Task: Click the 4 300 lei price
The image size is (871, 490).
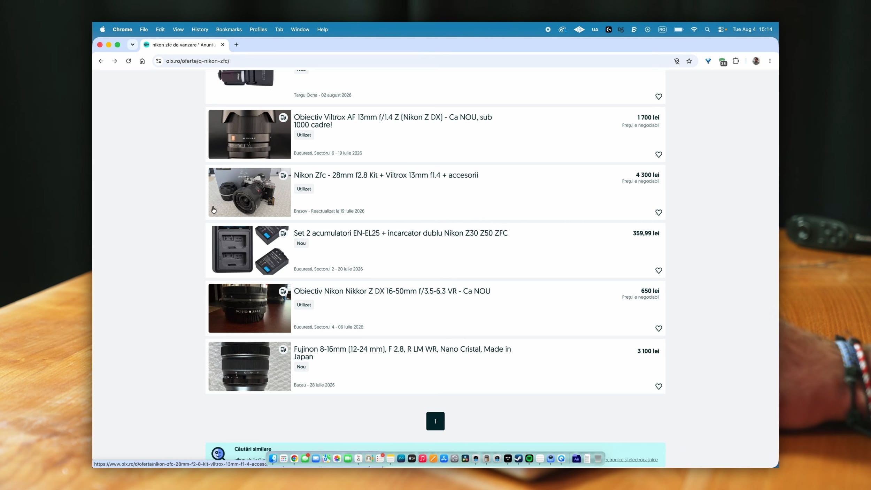Action: (x=647, y=175)
